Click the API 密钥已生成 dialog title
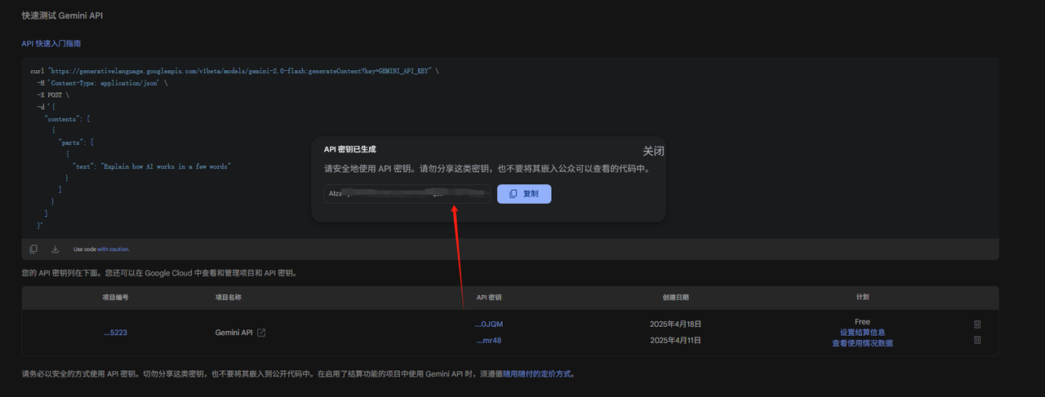 (x=350, y=149)
